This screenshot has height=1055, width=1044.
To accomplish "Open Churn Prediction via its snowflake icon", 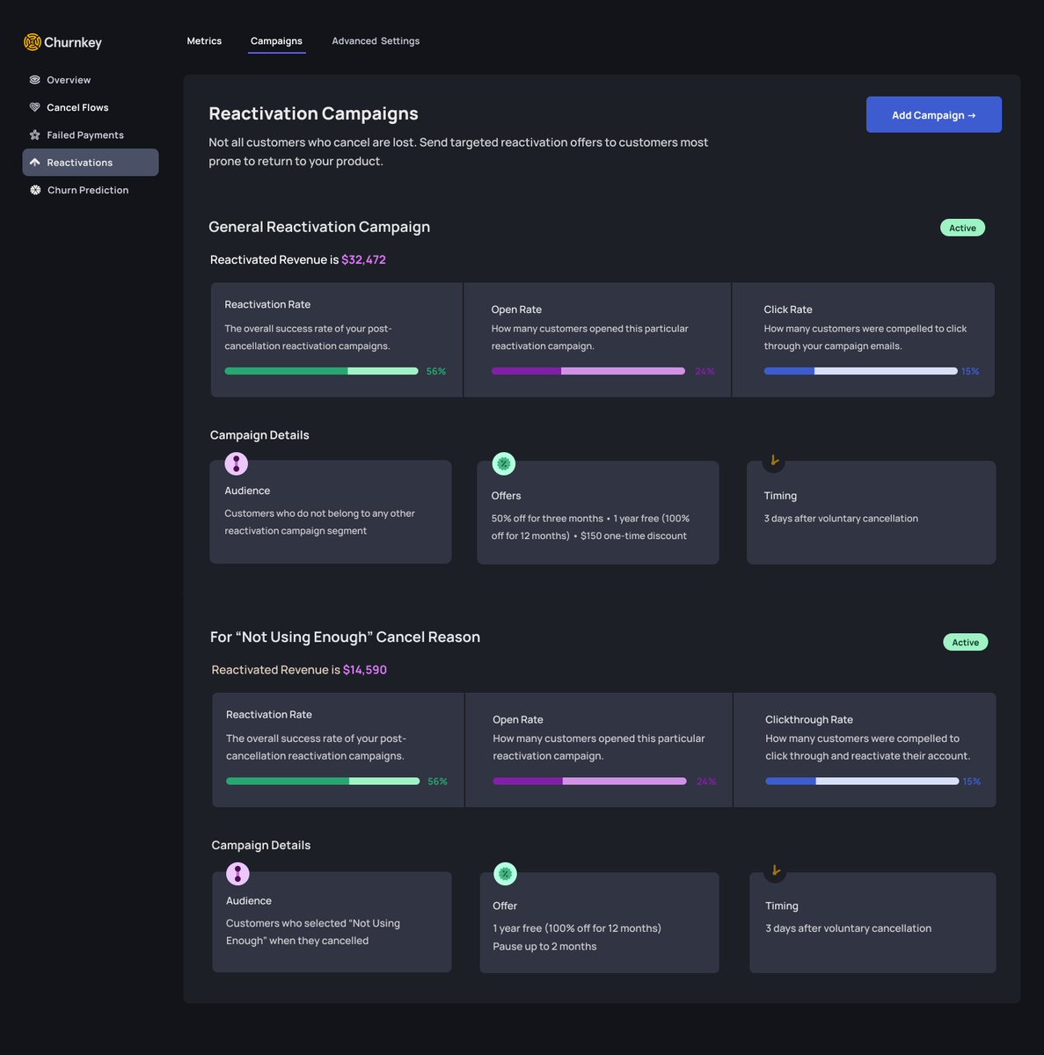I will 34,190.
